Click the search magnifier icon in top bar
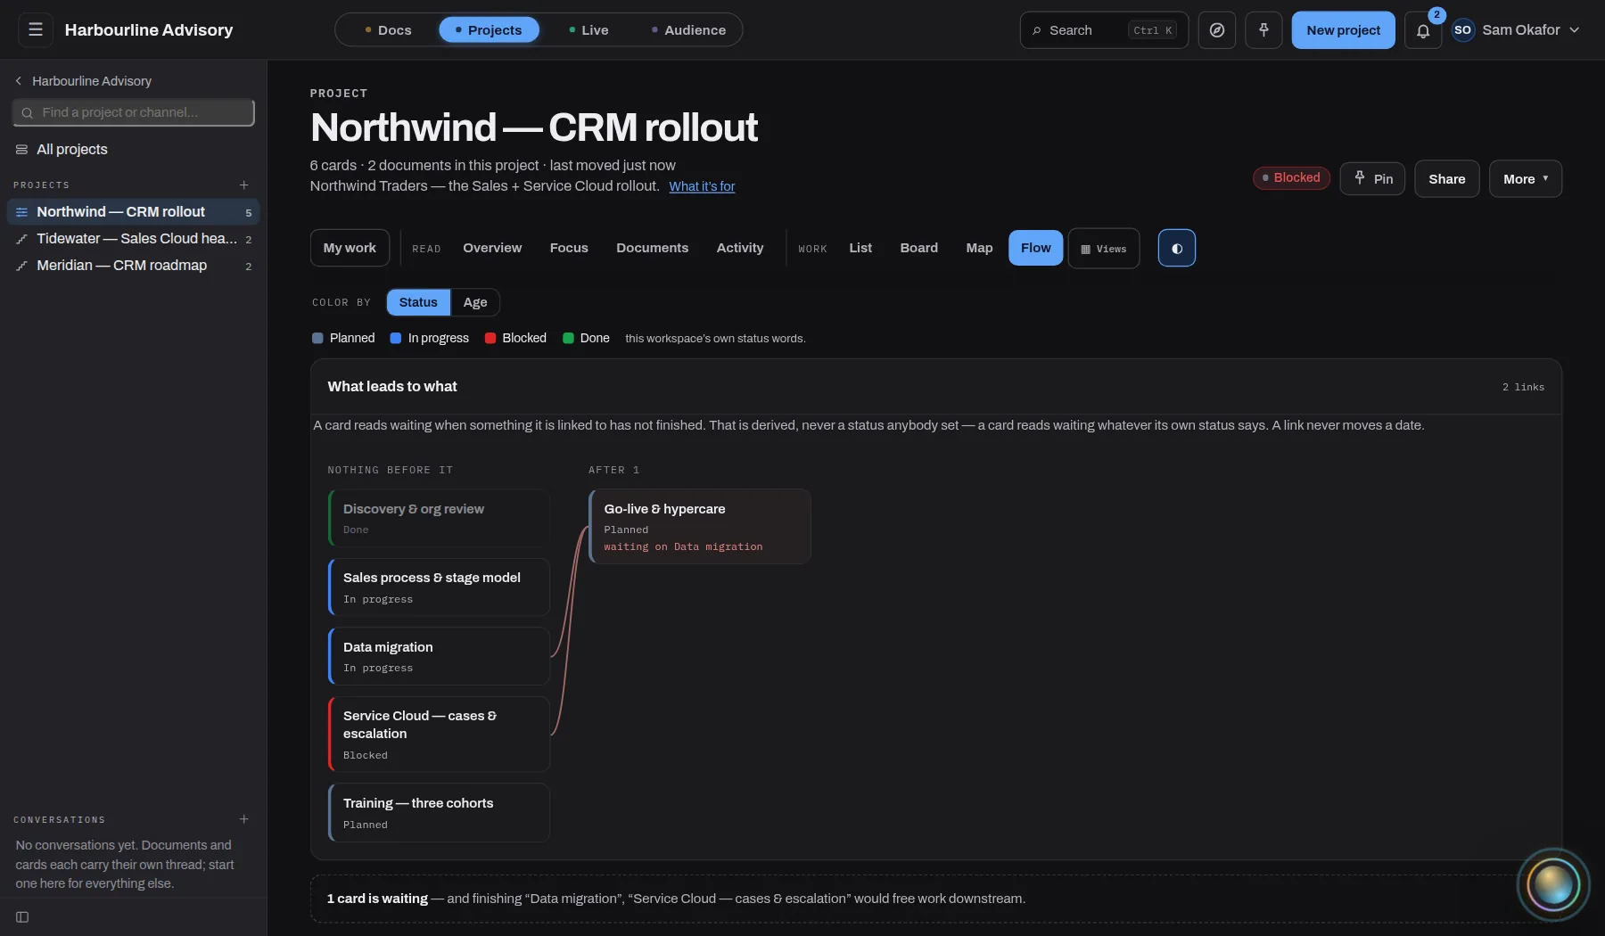This screenshot has height=936, width=1605. click(1037, 30)
